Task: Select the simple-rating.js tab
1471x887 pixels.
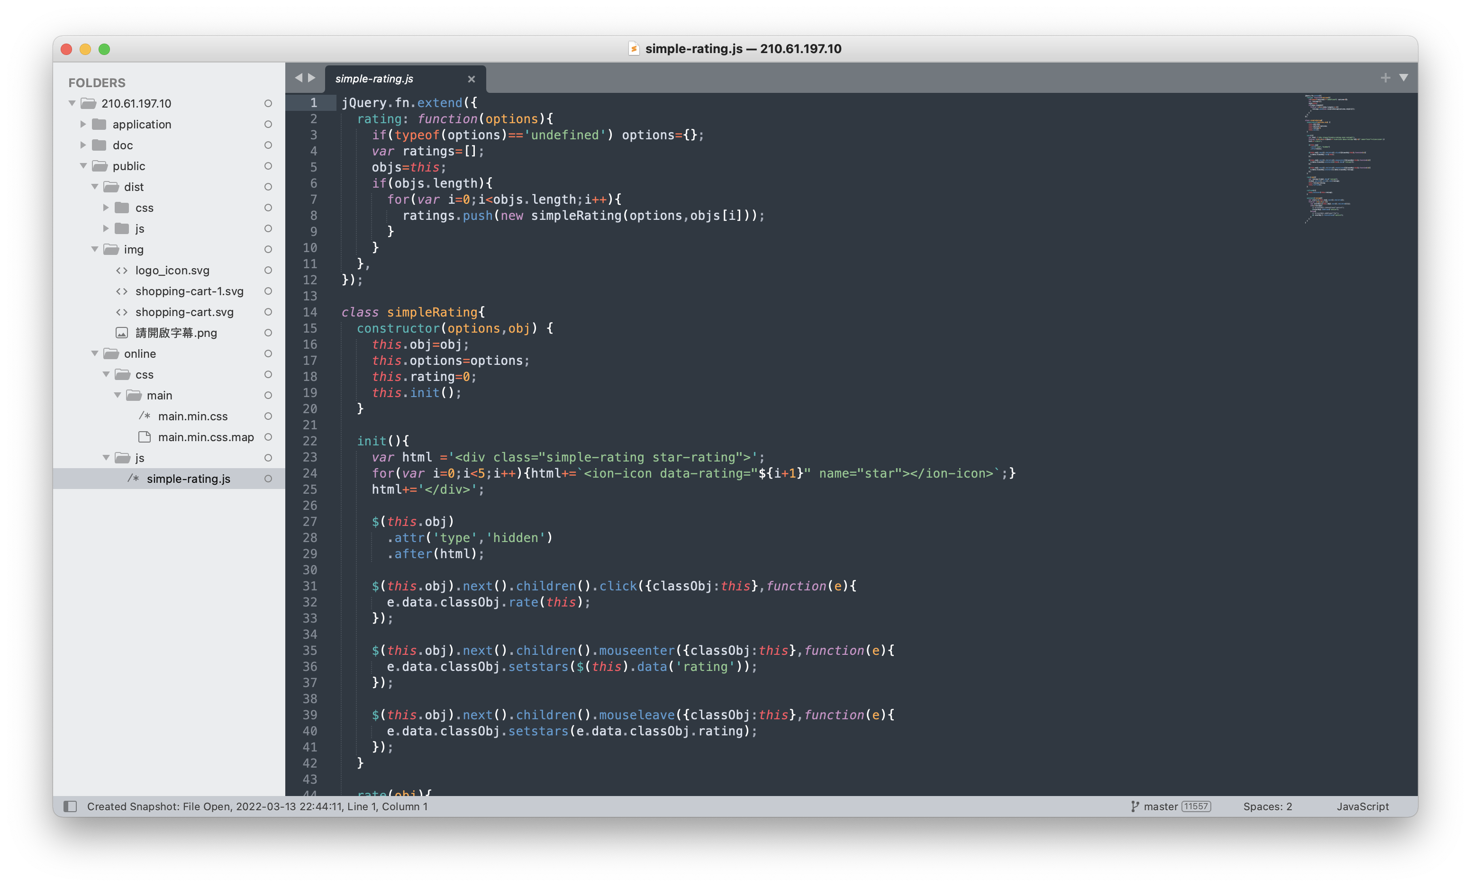Action: coord(405,79)
